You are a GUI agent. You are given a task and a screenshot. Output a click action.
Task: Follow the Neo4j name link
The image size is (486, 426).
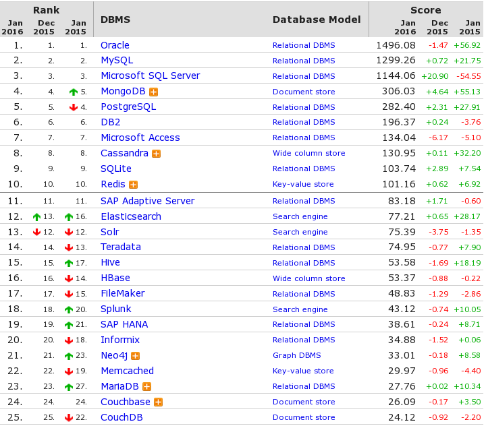(x=114, y=356)
